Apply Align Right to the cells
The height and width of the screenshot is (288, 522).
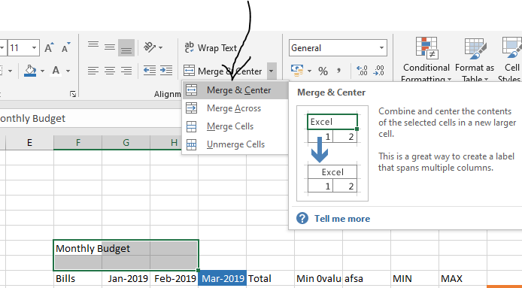pos(126,71)
